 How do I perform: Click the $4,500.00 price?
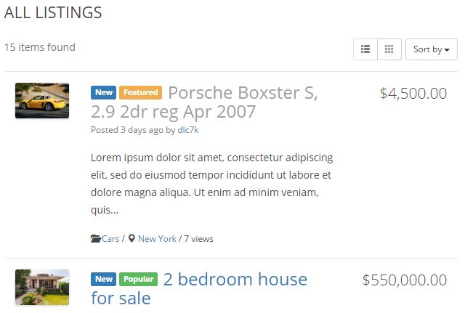[x=413, y=94]
